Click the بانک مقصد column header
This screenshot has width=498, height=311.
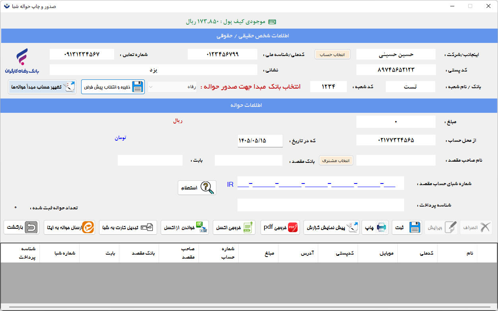click(139, 253)
